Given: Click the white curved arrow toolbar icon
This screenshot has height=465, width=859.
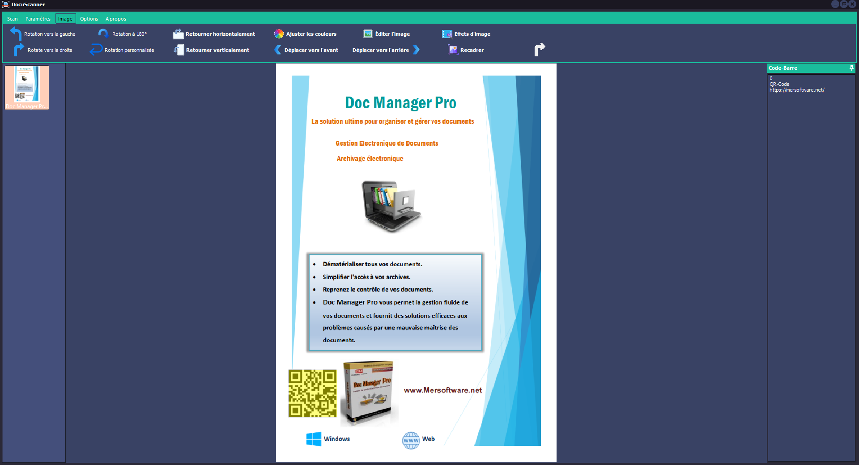Looking at the screenshot, I should (540, 49).
